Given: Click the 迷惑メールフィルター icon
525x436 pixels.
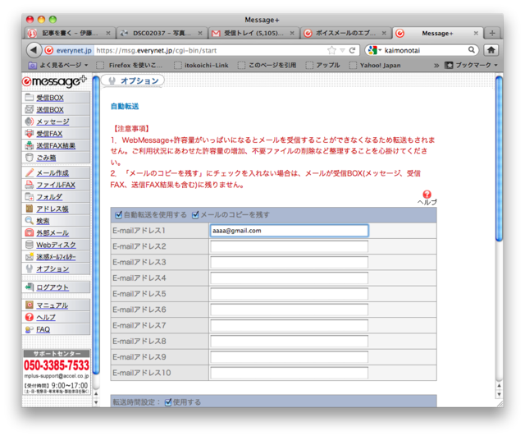Looking at the screenshot, I should coord(30,257).
